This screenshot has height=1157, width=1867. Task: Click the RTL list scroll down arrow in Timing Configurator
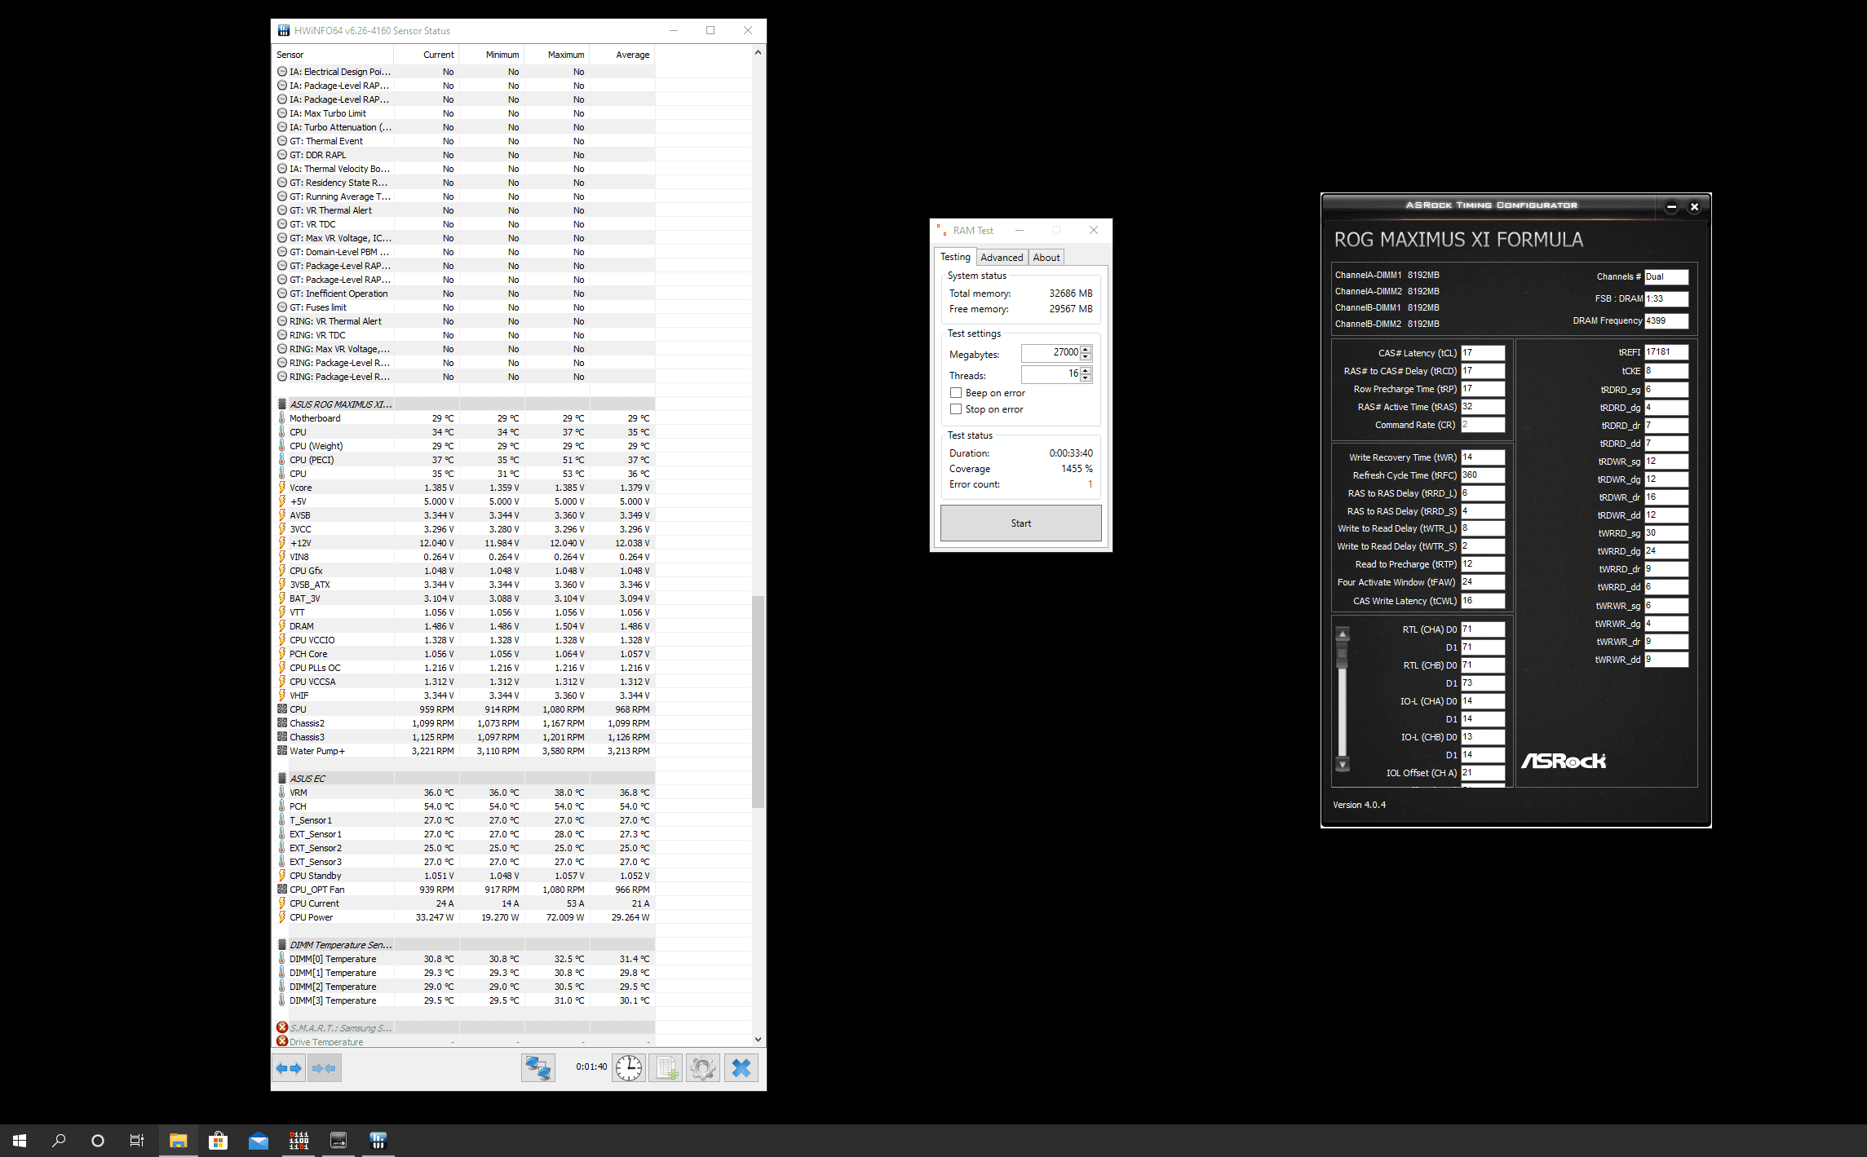[x=1343, y=765]
